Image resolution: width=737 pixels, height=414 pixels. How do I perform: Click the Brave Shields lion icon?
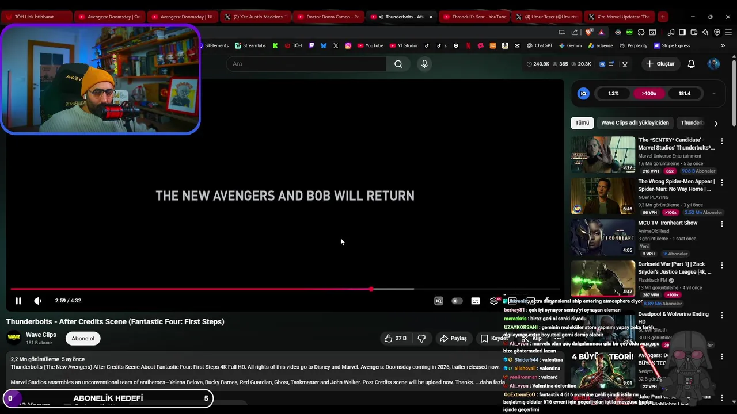point(588,32)
